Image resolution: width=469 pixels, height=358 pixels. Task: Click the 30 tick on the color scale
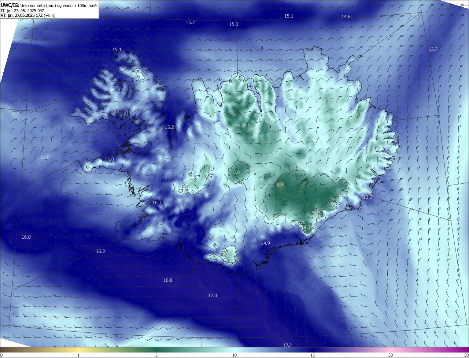coord(391,355)
